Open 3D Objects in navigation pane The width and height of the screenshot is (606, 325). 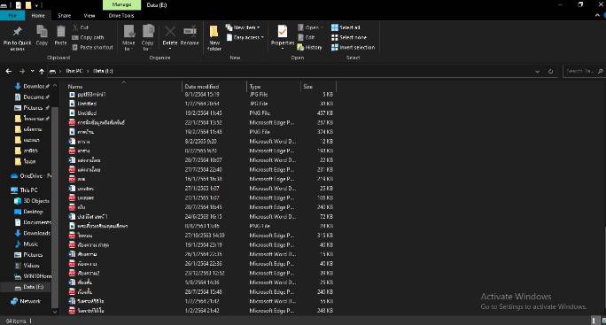32,201
